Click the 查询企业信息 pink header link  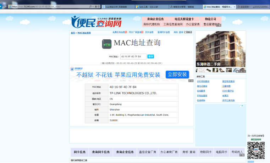click(155, 19)
